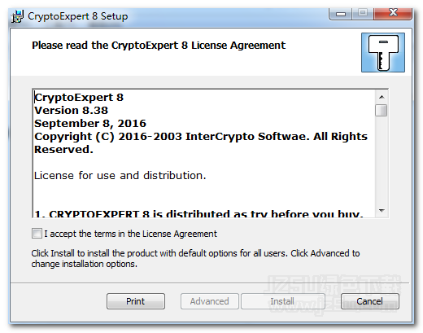Click the license text scrollbar thumb

click(x=382, y=110)
